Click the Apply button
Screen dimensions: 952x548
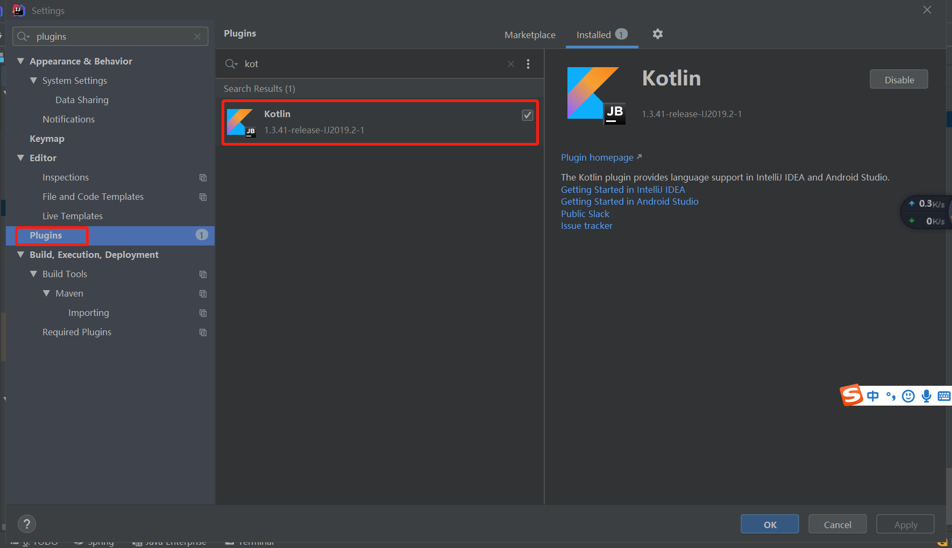(x=905, y=524)
